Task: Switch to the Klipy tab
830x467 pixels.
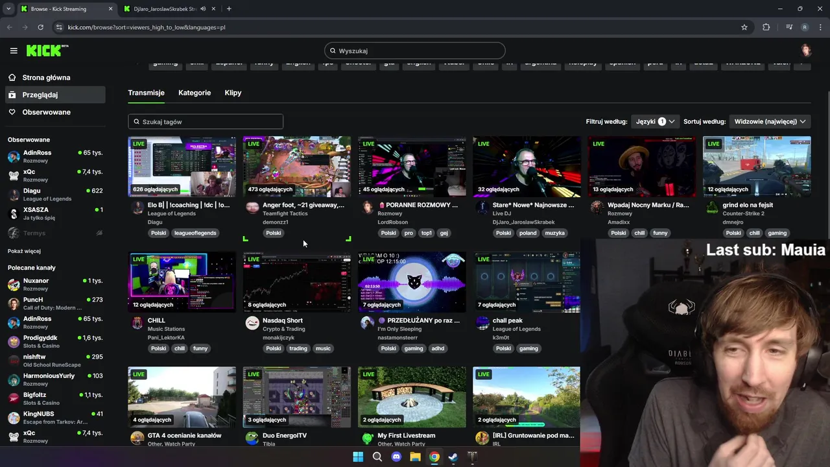Action: coord(233,93)
